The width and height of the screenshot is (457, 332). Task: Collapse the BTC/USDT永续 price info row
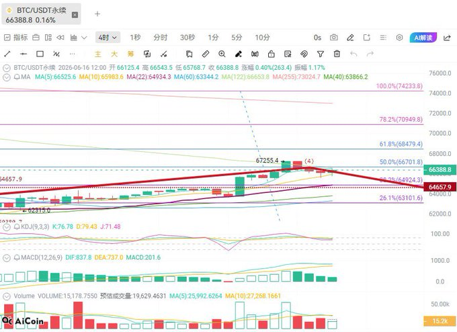pos(7,68)
